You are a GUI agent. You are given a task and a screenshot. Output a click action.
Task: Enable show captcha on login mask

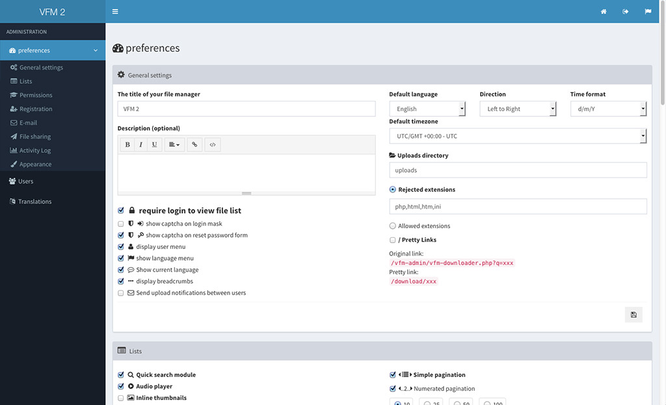click(x=121, y=224)
